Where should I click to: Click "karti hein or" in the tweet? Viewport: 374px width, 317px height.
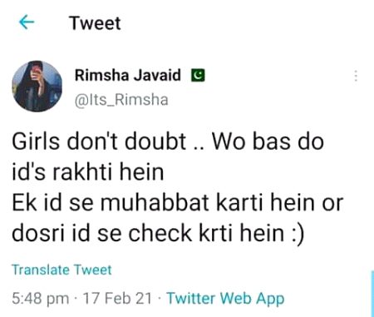(x=280, y=202)
